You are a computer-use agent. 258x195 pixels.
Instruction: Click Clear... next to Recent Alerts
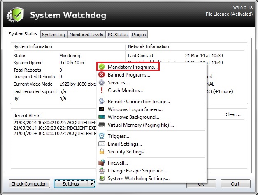click(233, 114)
